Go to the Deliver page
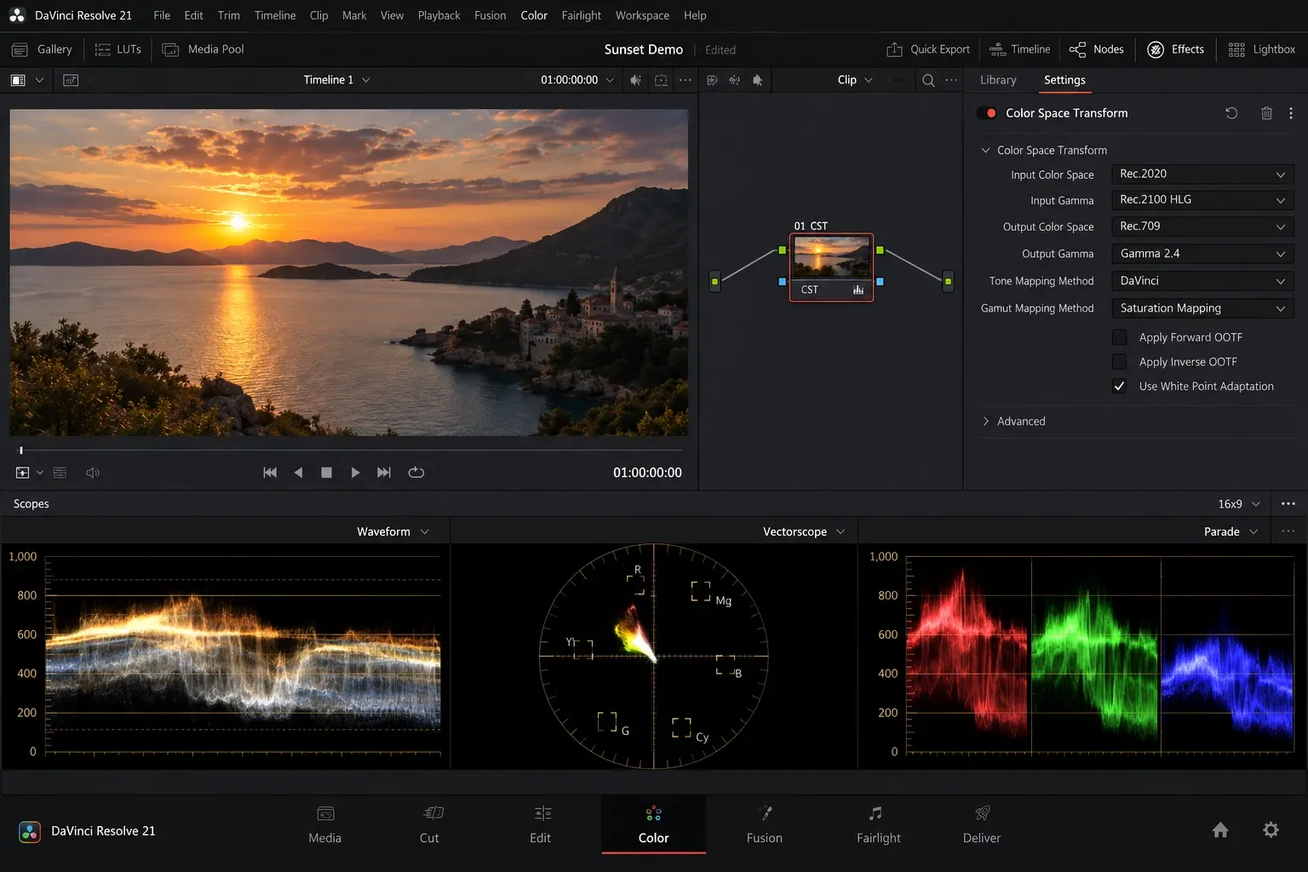Image resolution: width=1308 pixels, height=872 pixels. 982,825
